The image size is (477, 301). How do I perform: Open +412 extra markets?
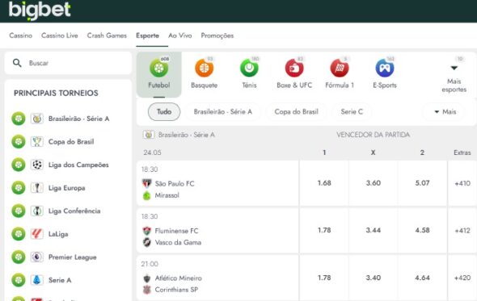pos(462,230)
